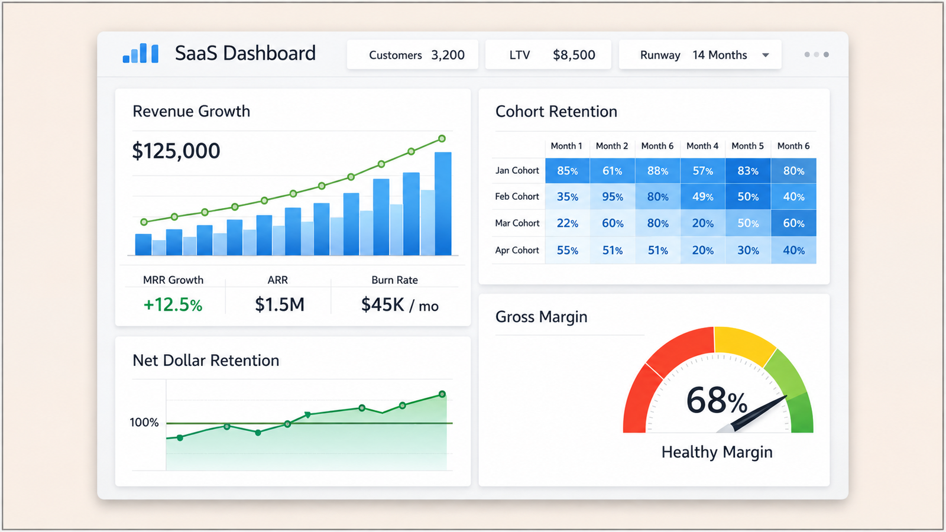Click the last point on Net Dollar Retention line
The height and width of the screenshot is (532, 946).
(x=442, y=394)
